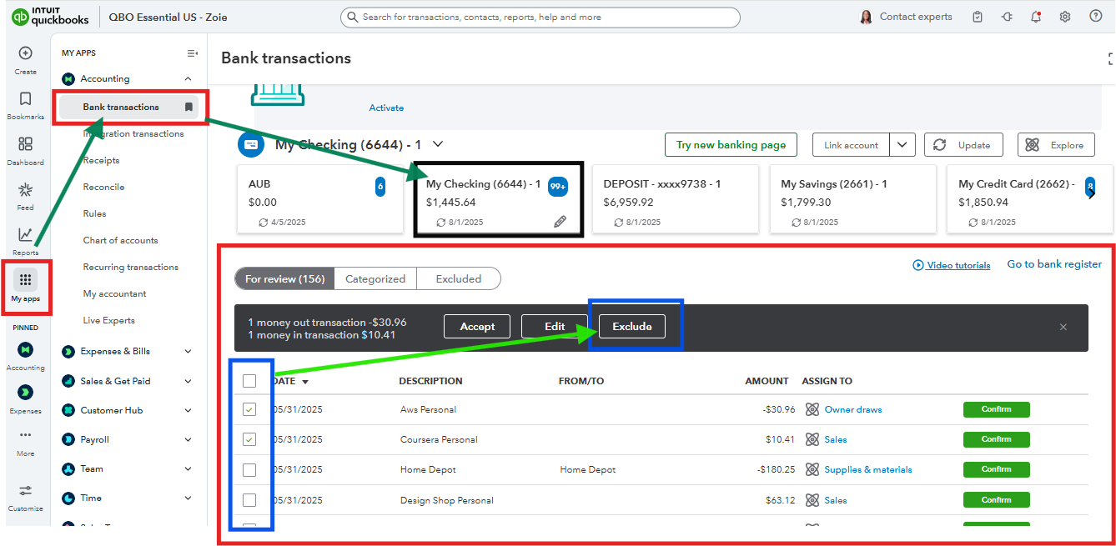This screenshot has height=546, width=1116.
Task: Open the settings gear icon
Action: point(1065,17)
